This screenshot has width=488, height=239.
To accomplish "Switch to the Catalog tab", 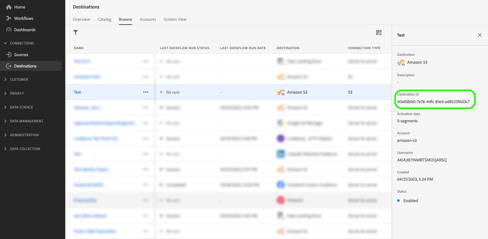I will point(104,19).
